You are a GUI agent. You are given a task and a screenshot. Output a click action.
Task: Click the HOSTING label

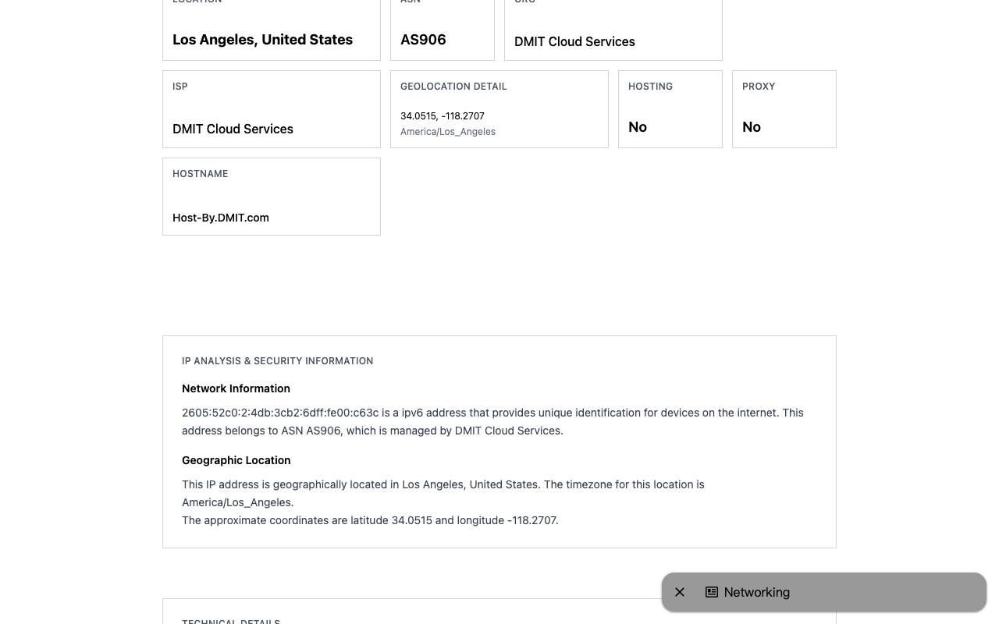(650, 87)
